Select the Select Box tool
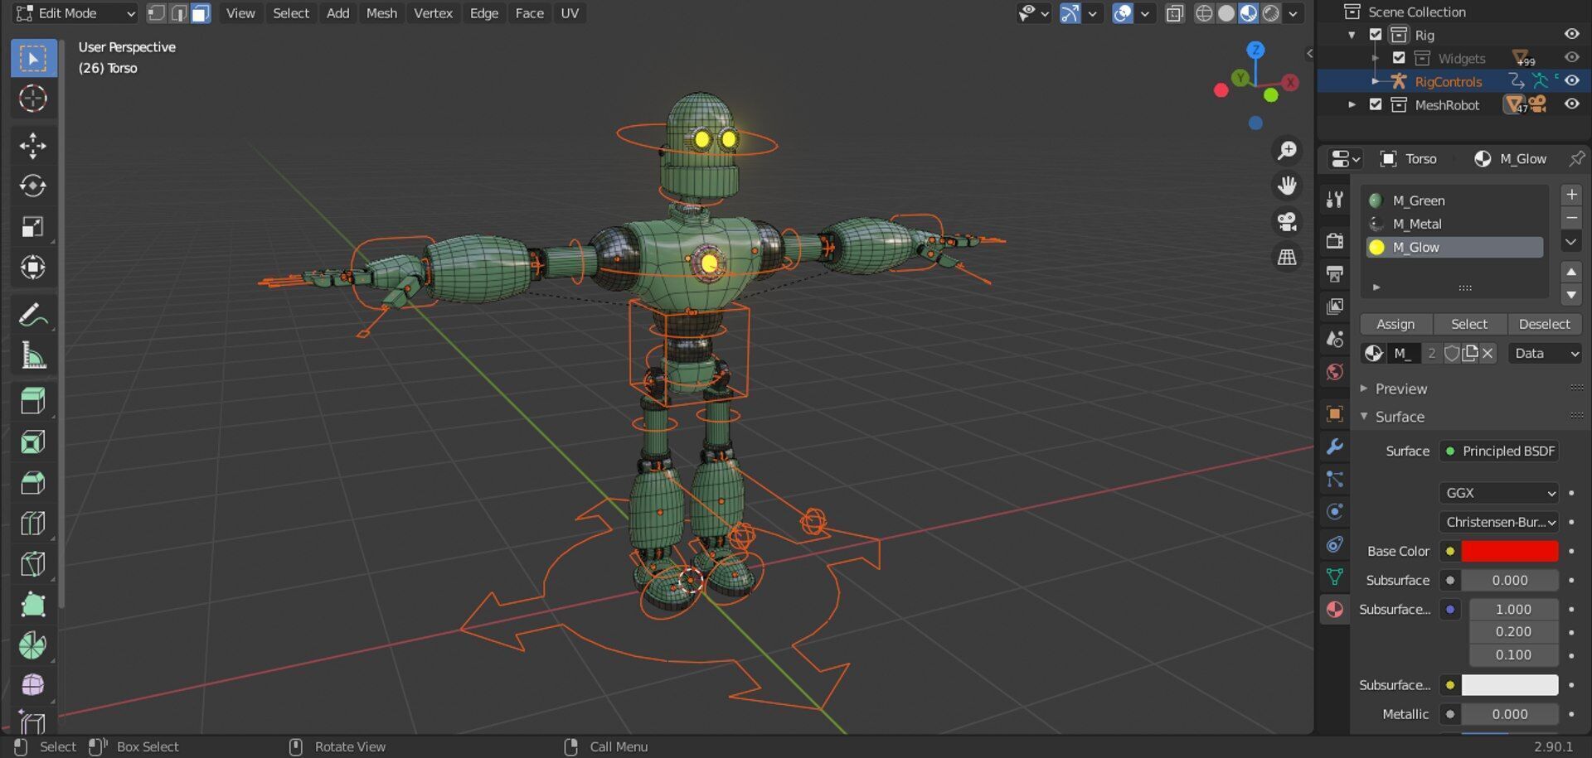Viewport: 1592px width, 758px height. [33, 59]
